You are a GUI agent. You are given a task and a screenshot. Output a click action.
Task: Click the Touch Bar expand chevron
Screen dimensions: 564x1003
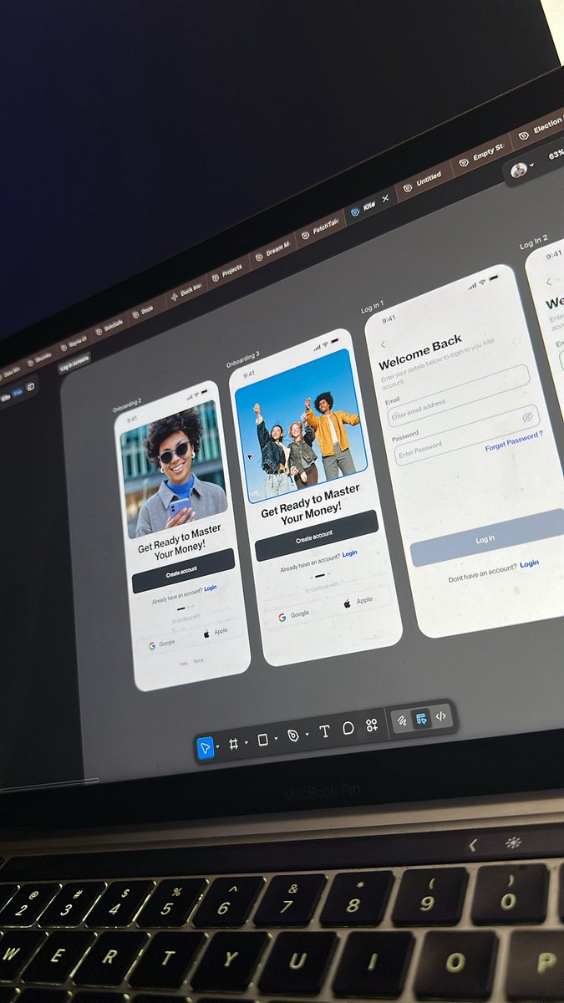coord(472,845)
